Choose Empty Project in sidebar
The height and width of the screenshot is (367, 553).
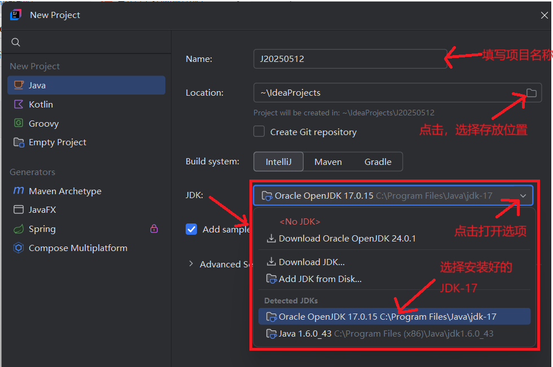(86, 142)
